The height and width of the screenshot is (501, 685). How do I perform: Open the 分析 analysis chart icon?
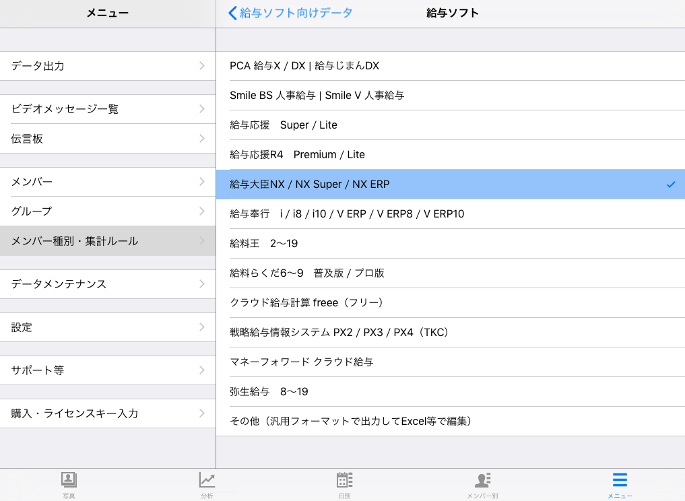click(x=207, y=480)
